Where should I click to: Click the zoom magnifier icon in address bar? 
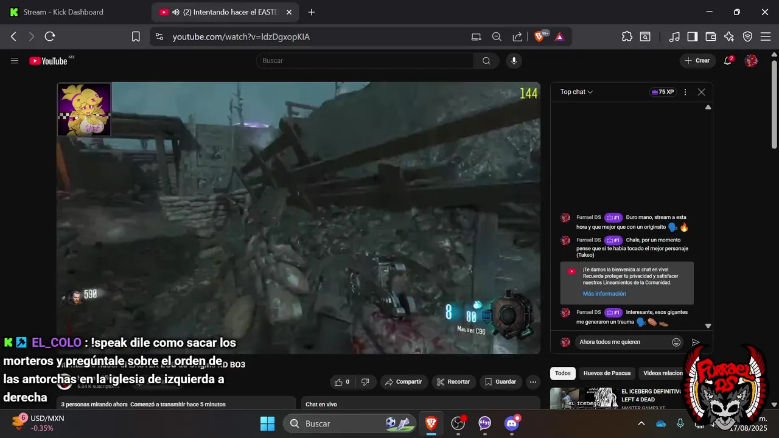point(497,36)
